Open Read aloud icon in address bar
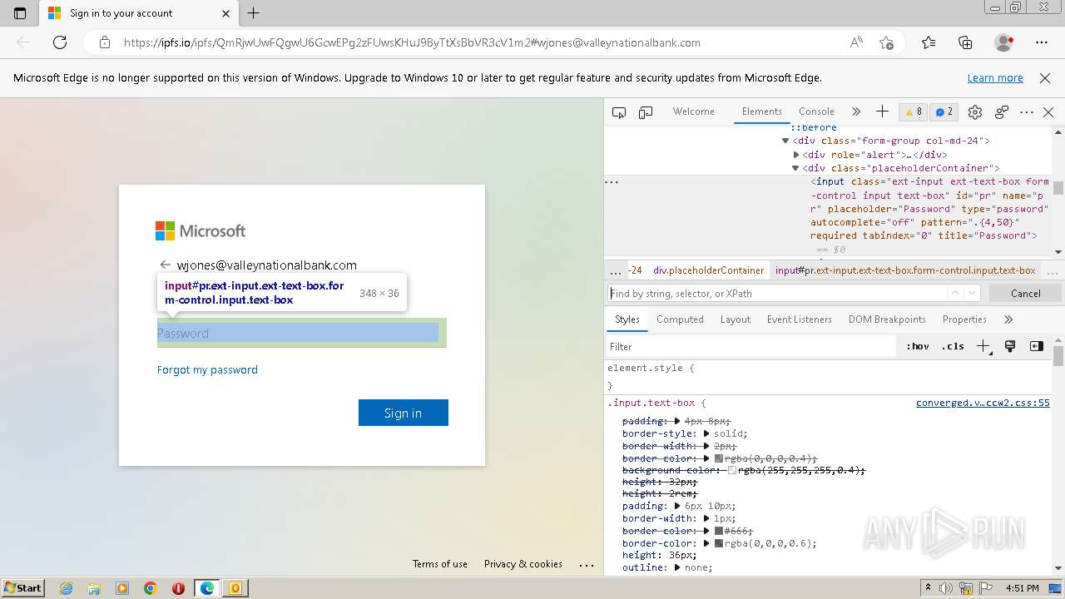1065x599 pixels. 856,42
